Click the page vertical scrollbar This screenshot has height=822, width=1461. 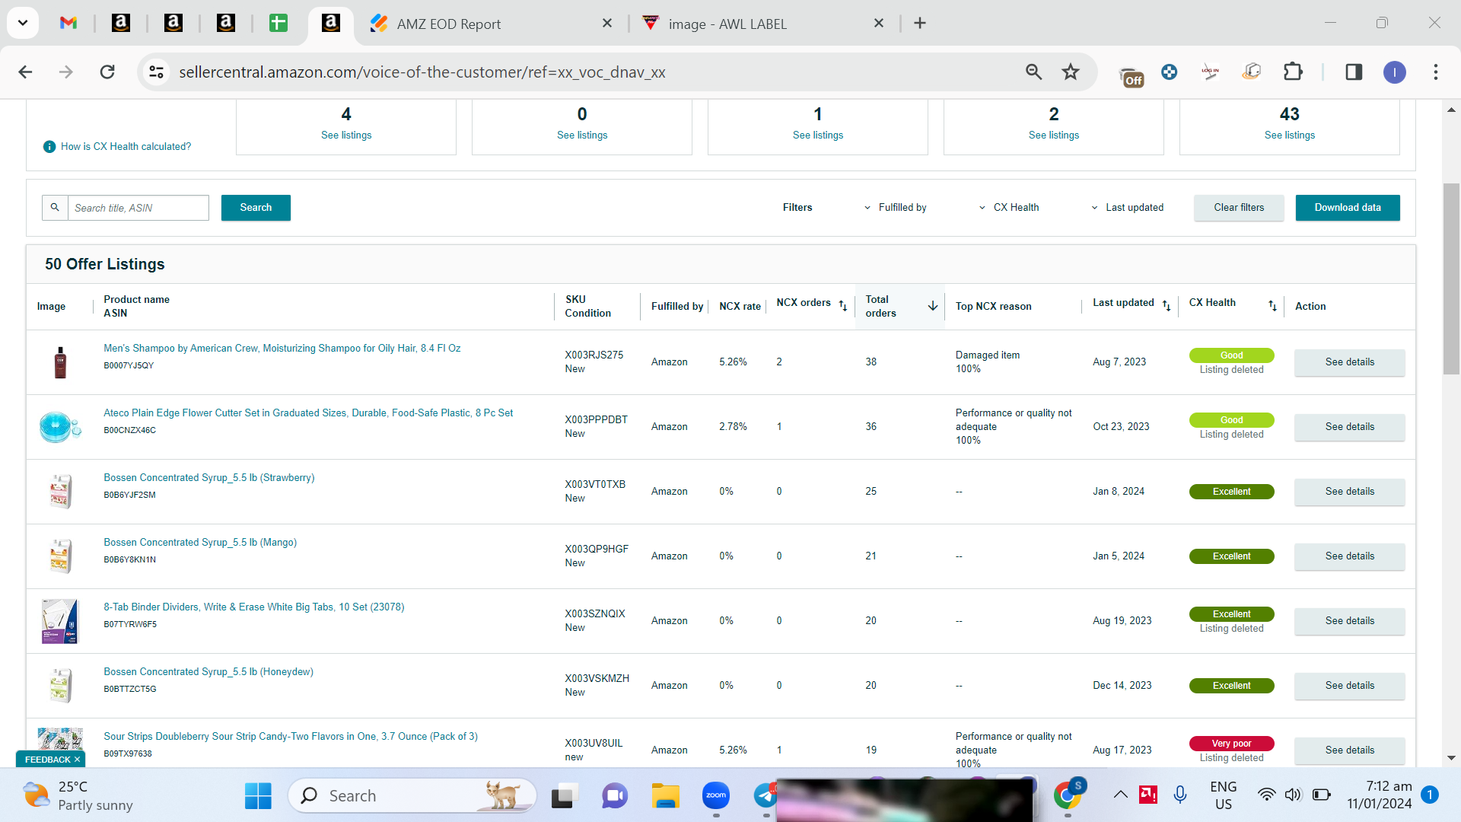[x=1451, y=279]
